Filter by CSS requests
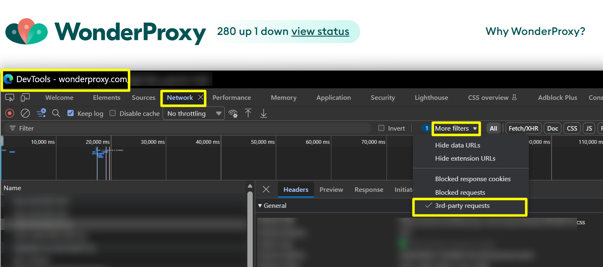This screenshot has height=267, width=603. point(572,129)
